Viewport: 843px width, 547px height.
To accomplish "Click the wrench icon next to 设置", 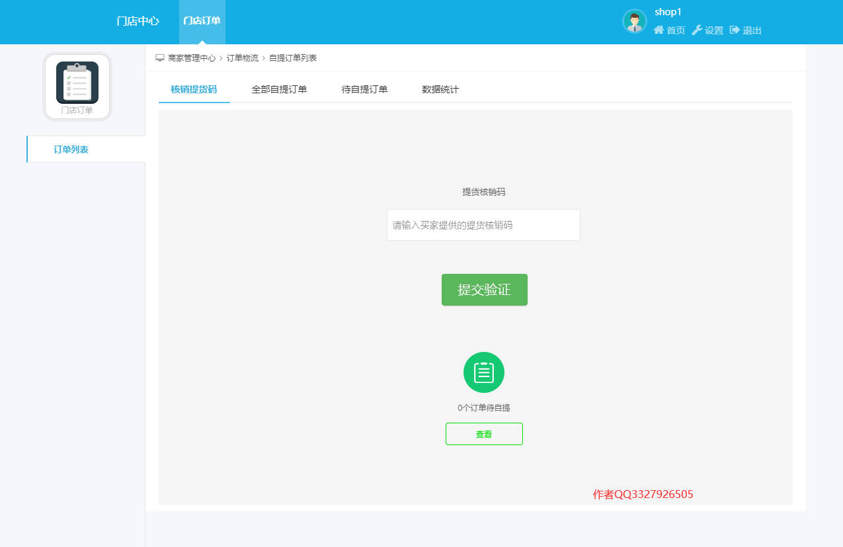I will point(697,30).
